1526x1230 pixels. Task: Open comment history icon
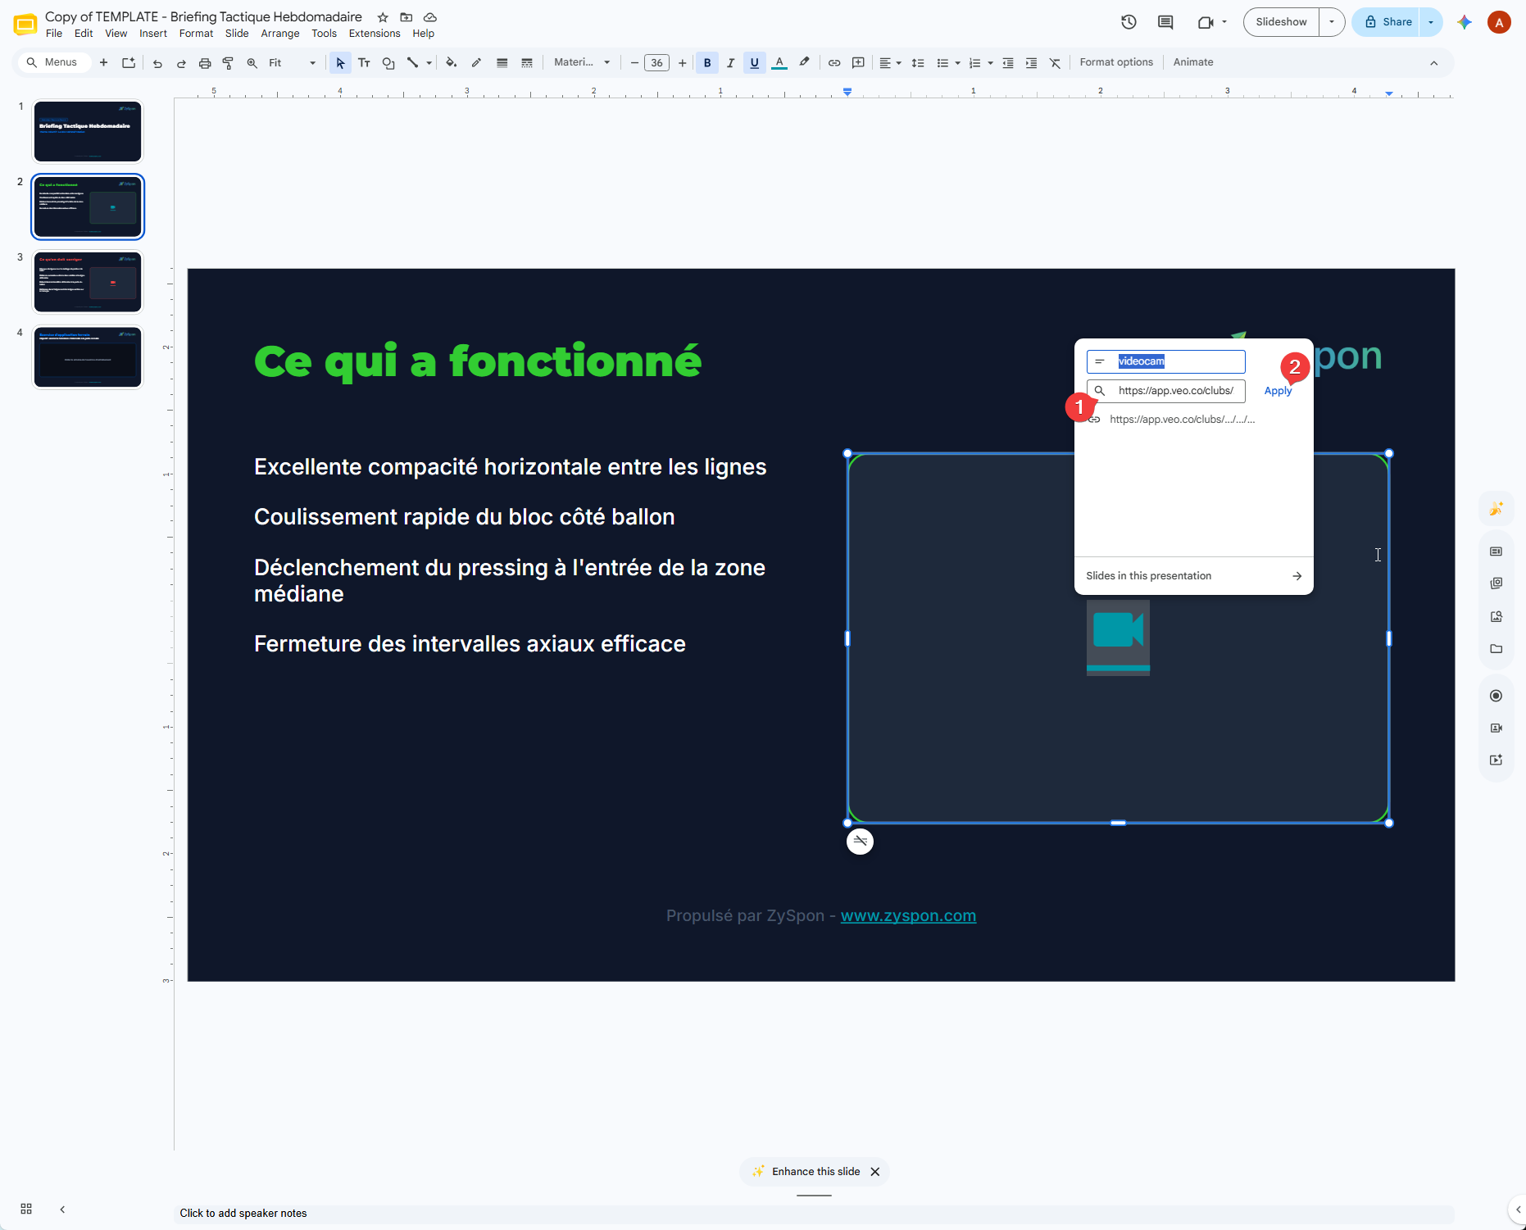tap(1165, 22)
